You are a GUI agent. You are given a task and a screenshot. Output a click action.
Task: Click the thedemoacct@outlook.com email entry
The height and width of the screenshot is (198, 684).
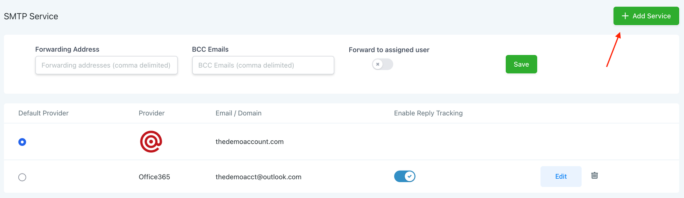(258, 177)
